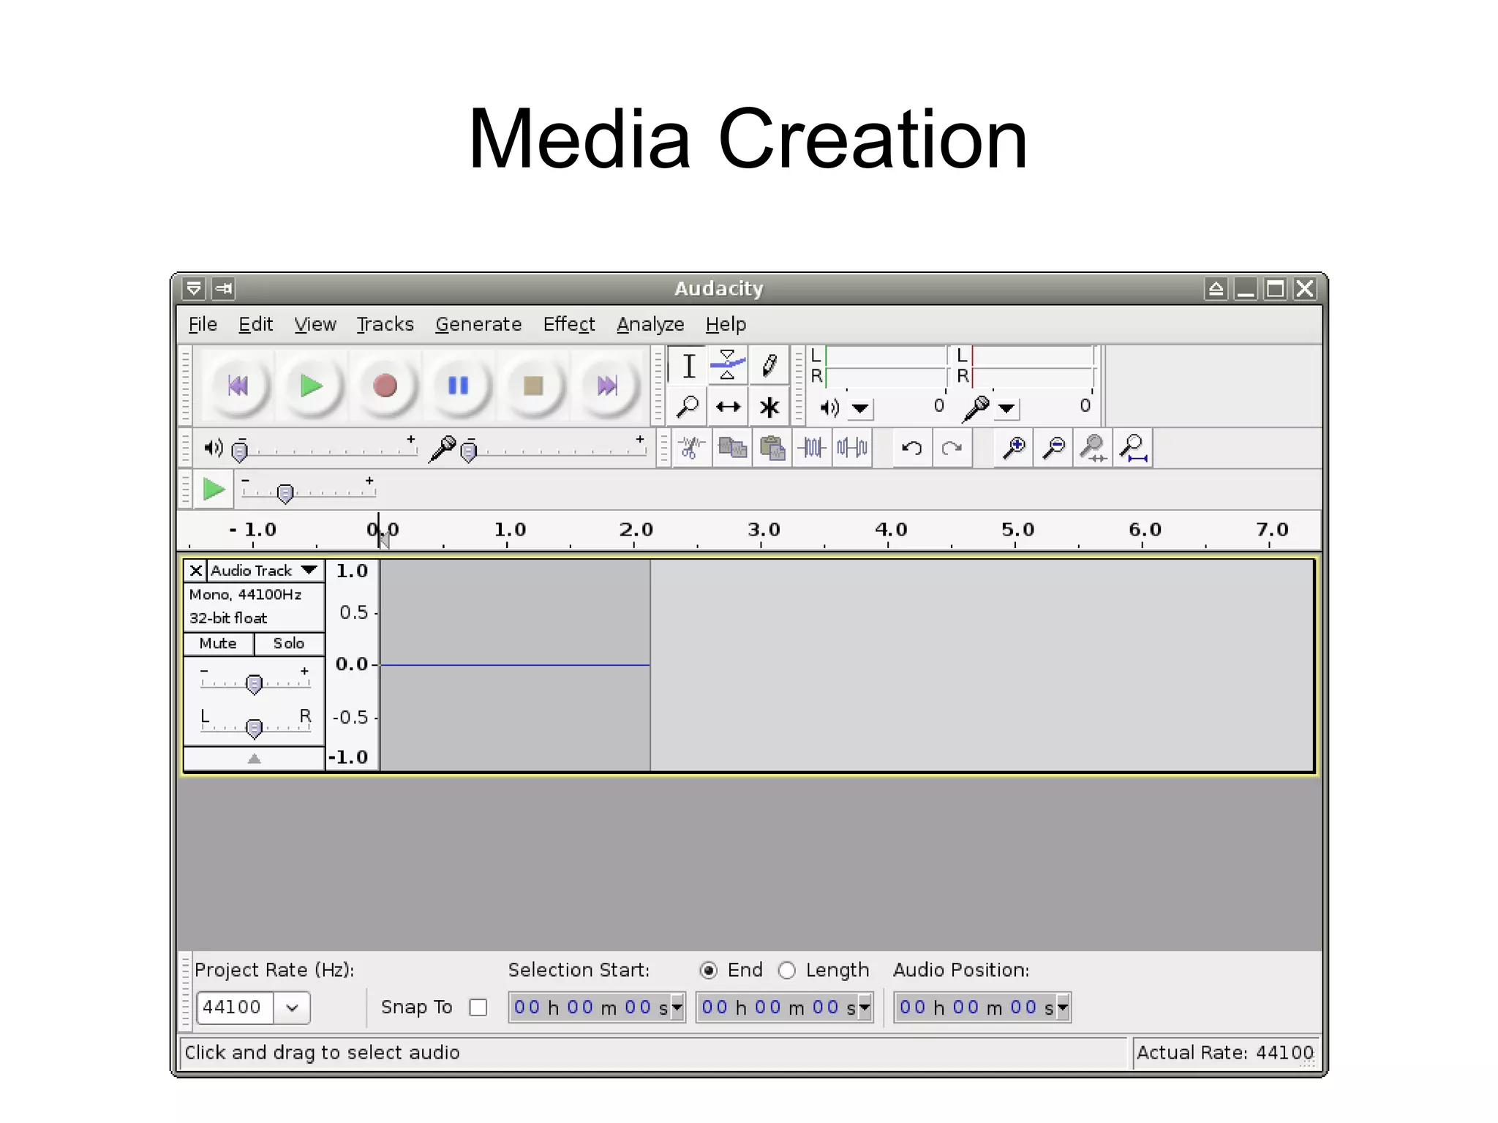Screen dimensions: 1498x1123
Task: Click the Play-at-speed green arrow
Action: point(214,489)
